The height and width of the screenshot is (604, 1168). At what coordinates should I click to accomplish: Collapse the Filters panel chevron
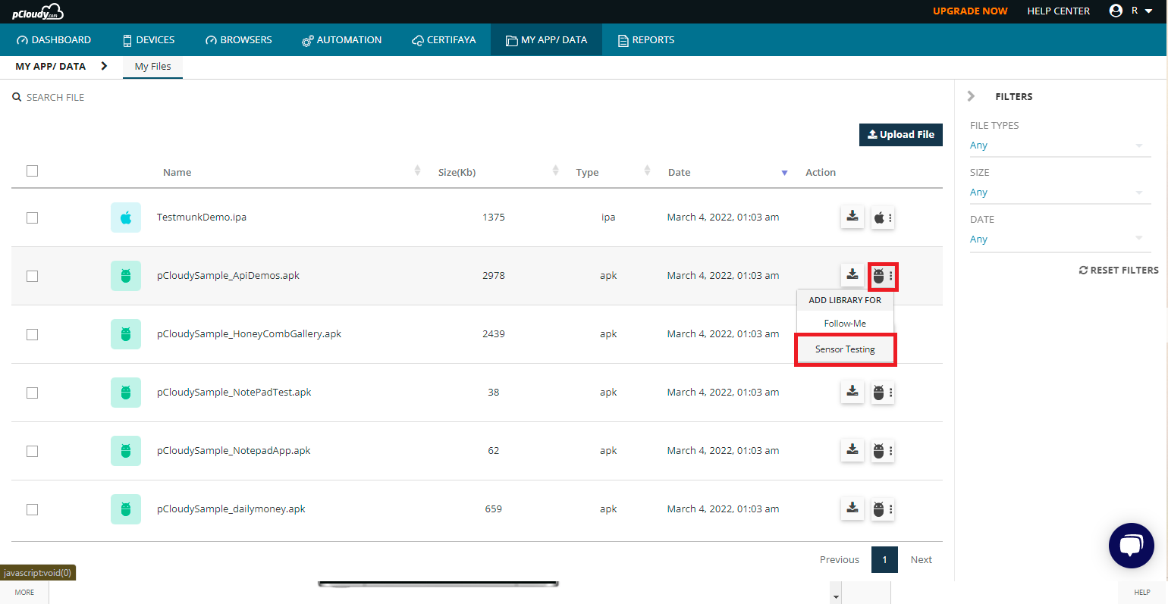tap(971, 96)
